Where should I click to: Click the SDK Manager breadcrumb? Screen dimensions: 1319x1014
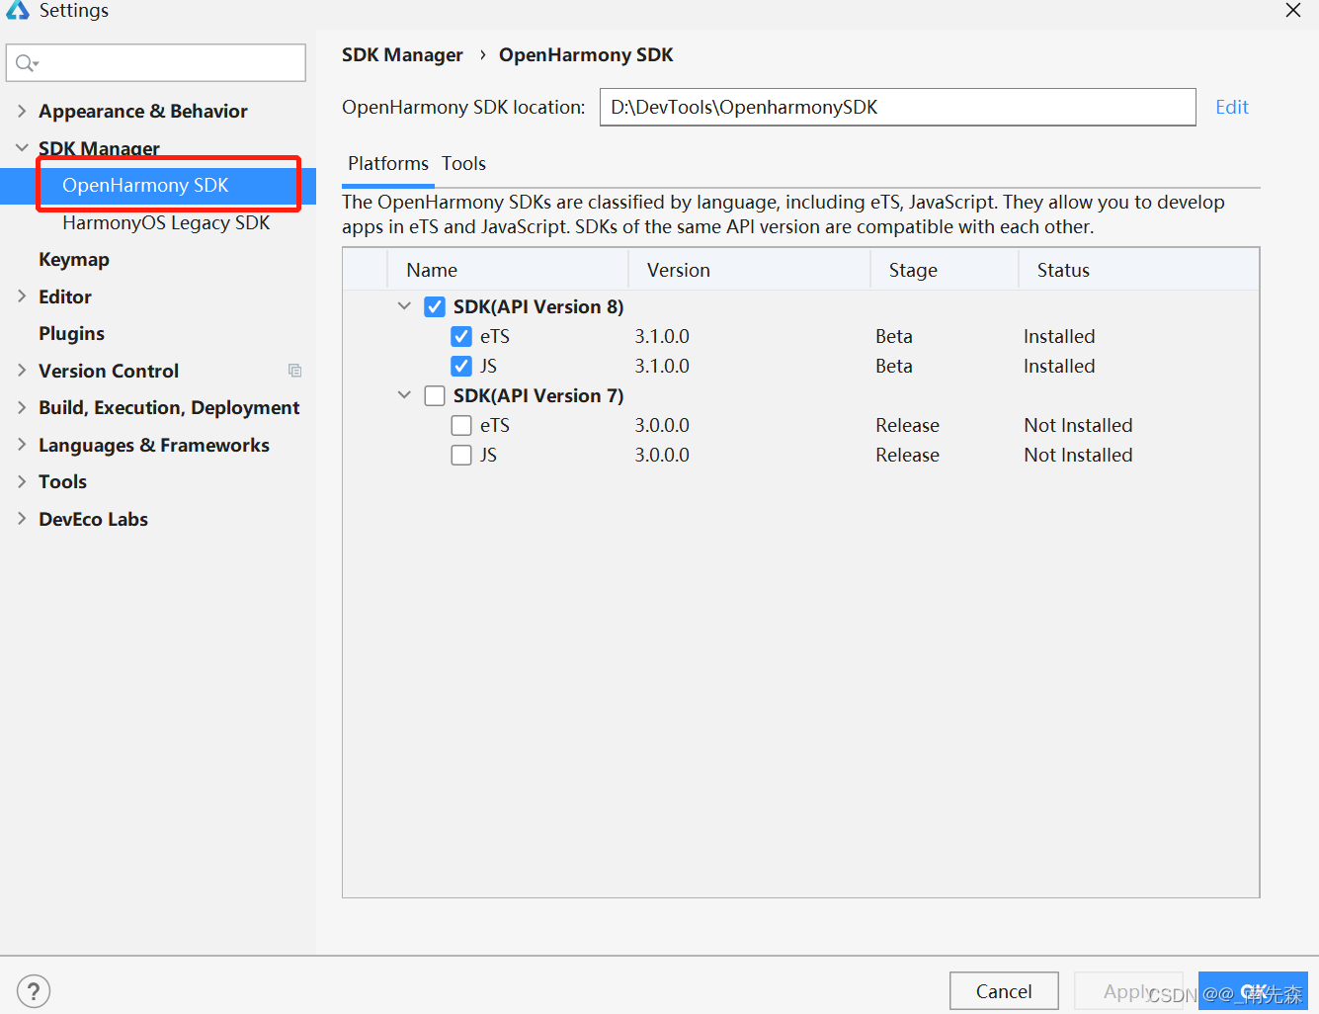[x=402, y=55]
